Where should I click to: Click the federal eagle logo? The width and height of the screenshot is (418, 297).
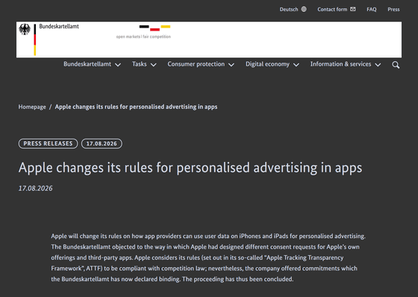point(25,29)
